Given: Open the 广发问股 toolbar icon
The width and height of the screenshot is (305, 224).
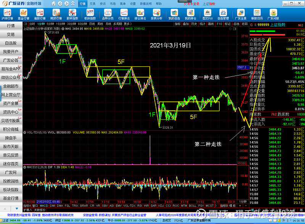Looking at the screenshot, I should [x=273, y=15].
